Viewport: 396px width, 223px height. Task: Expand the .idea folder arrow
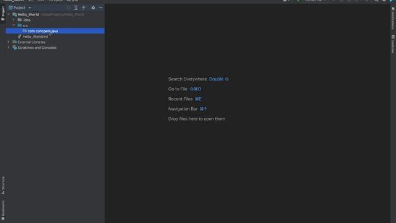pyautogui.click(x=14, y=20)
